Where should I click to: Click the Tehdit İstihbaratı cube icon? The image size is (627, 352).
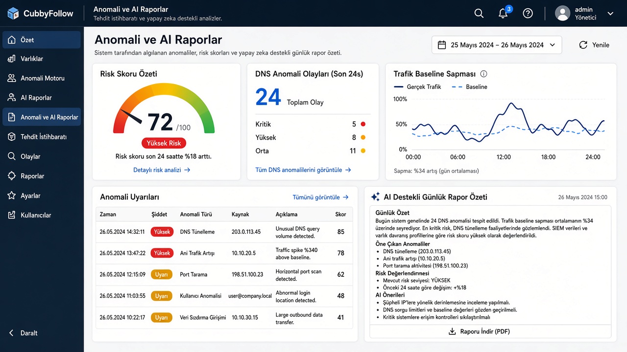point(12,137)
